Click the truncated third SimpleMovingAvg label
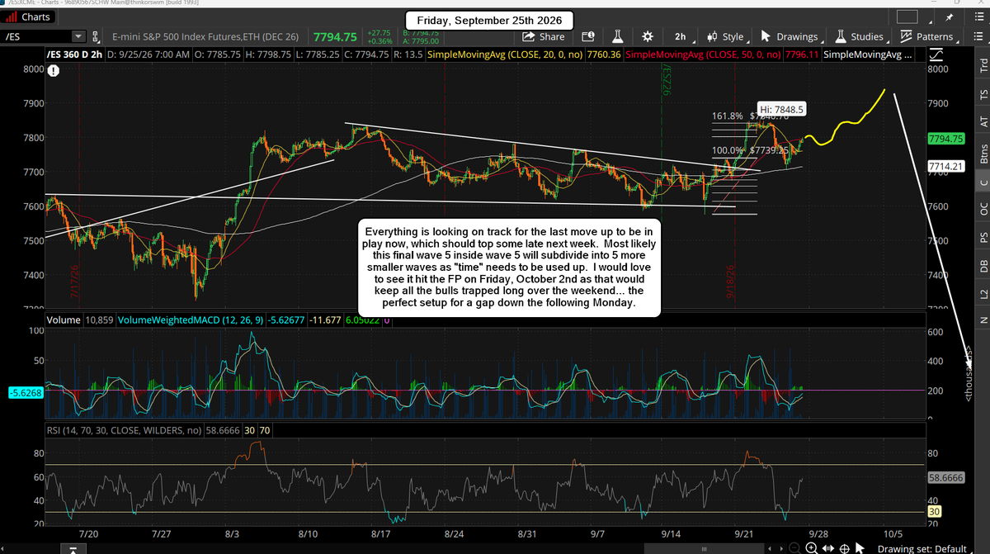Viewport: 990px width, 554px height. [x=868, y=54]
